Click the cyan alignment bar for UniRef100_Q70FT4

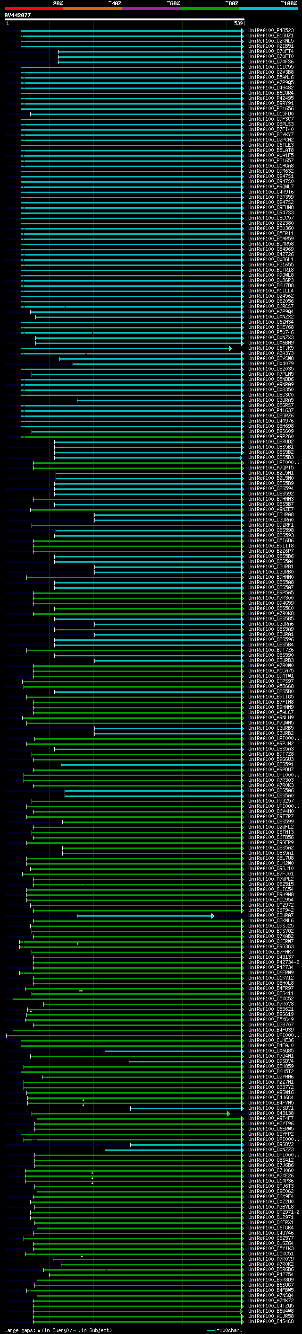click(x=151, y=51)
